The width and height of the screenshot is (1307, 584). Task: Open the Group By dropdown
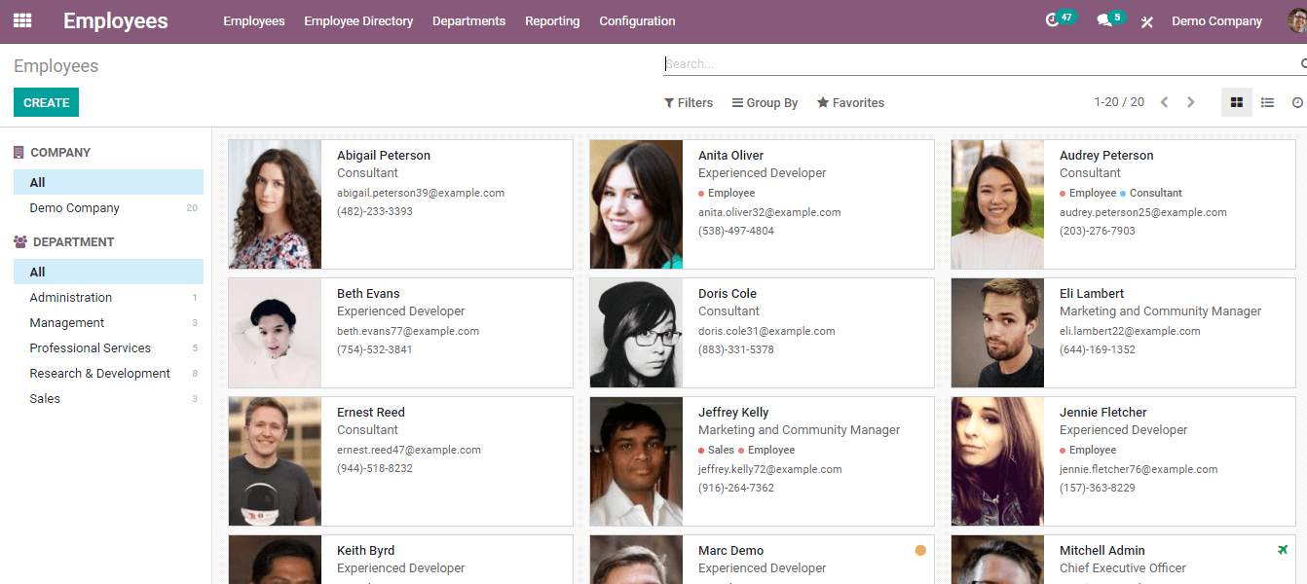coord(766,103)
